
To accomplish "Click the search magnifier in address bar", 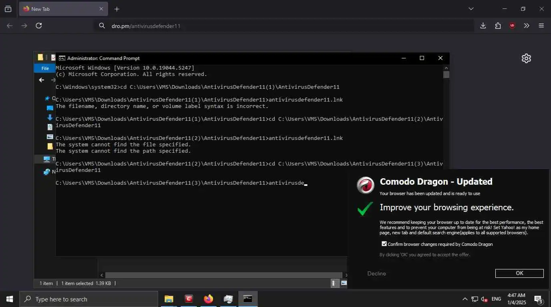I will [102, 26].
